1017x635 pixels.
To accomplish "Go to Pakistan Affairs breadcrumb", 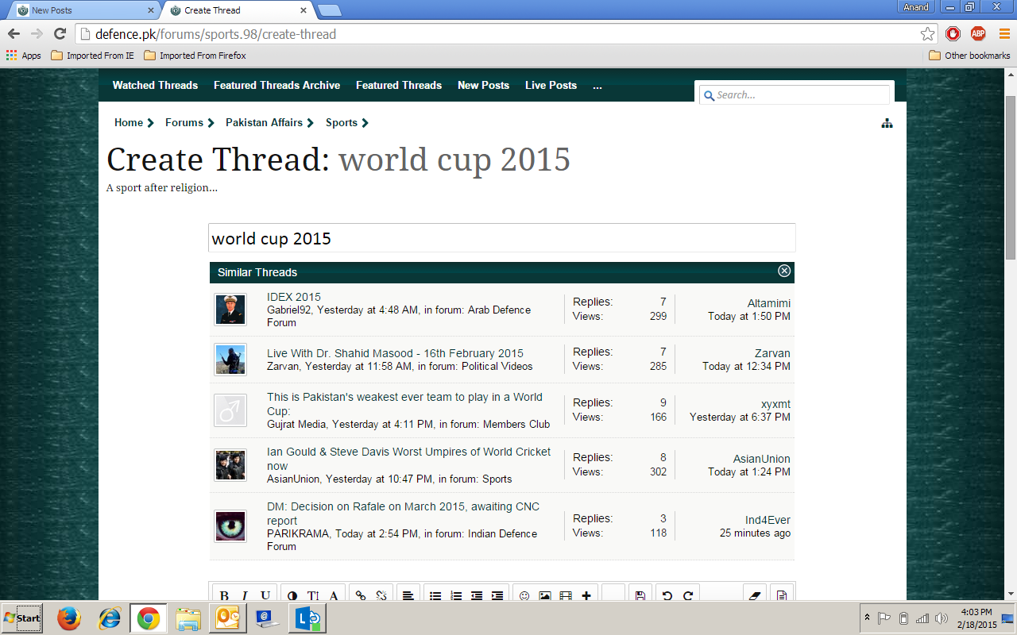I will click(x=264, y=122).
